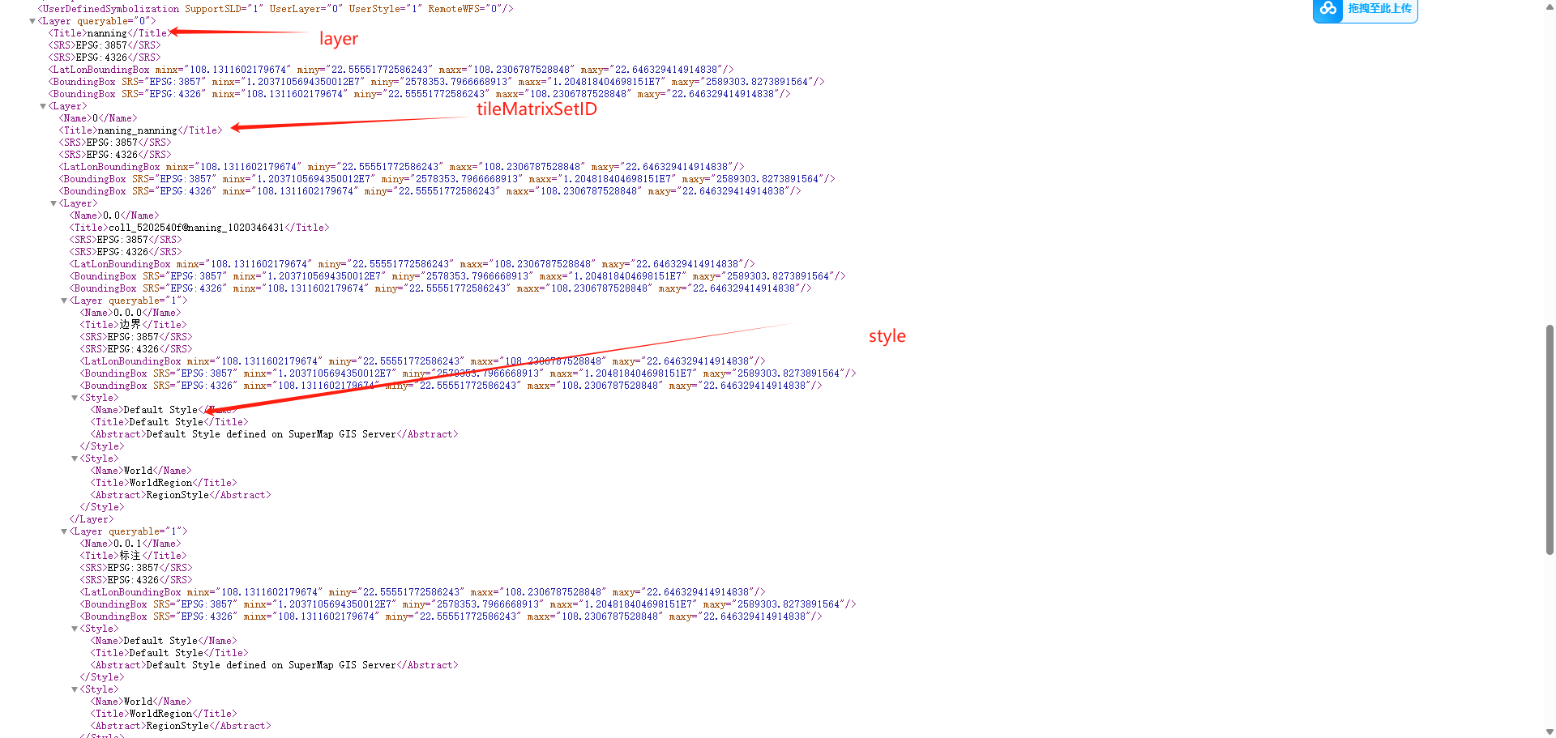Collapse the naning_nanning Layer node
1556x738 pixels.
44,105
